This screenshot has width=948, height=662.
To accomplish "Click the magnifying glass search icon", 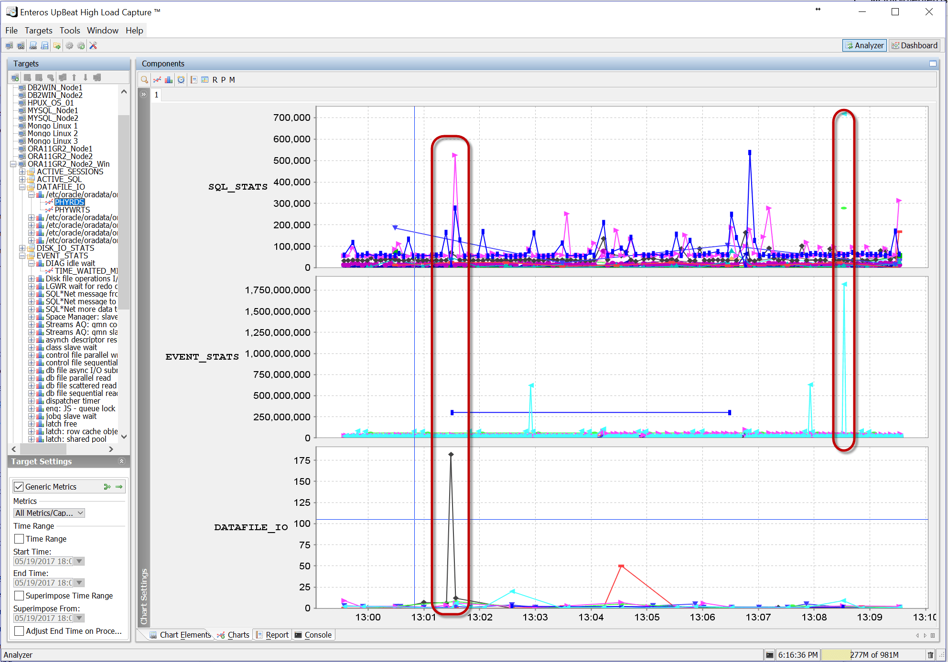I will coord(144,80).
